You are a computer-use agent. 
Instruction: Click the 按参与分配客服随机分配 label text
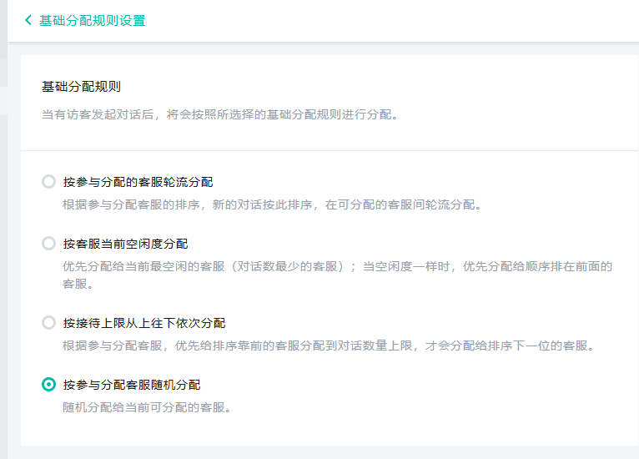(x=131, y=385)
